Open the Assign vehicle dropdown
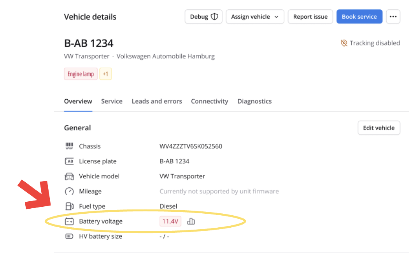417x256 pixels. point(255,17)
